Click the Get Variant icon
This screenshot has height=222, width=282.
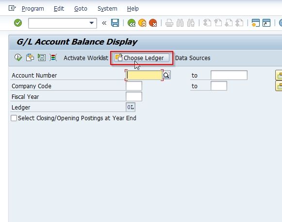pos(30,58)
